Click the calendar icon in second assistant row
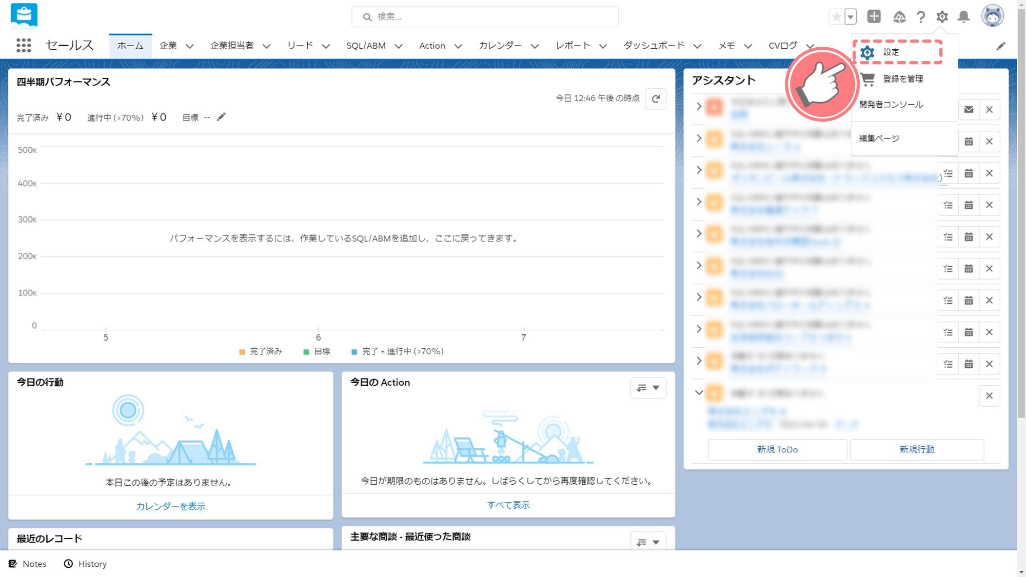 coord(969,142)
